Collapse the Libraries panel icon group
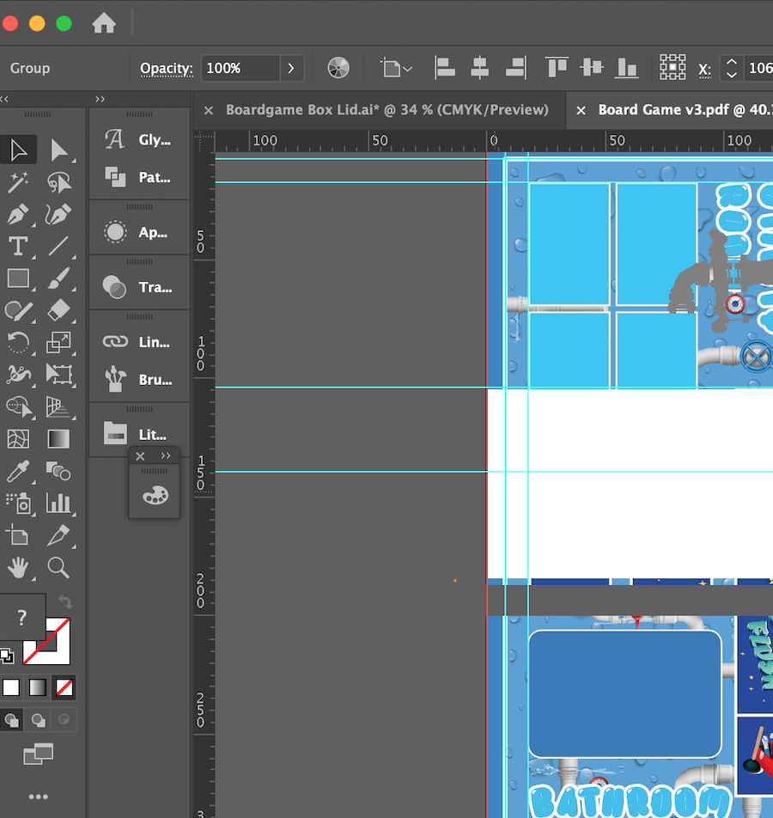 pos(166,455)
